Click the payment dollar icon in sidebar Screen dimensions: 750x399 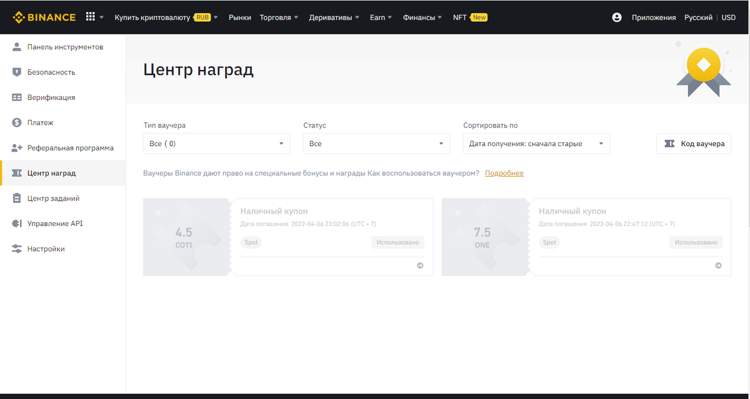(17, 122)
